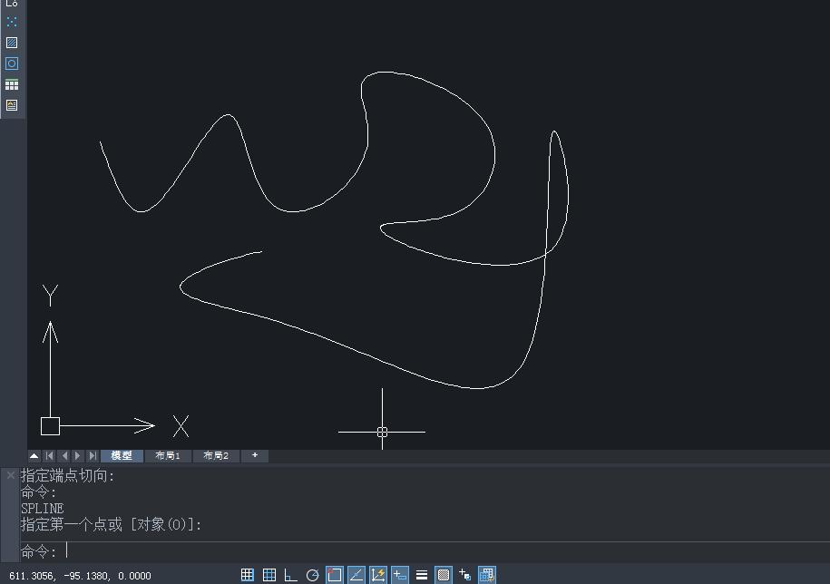Viewport: 830px width, 584px height.
Task: Select the Hatch tool in left toolbar
Action: (x=12, y=43)
